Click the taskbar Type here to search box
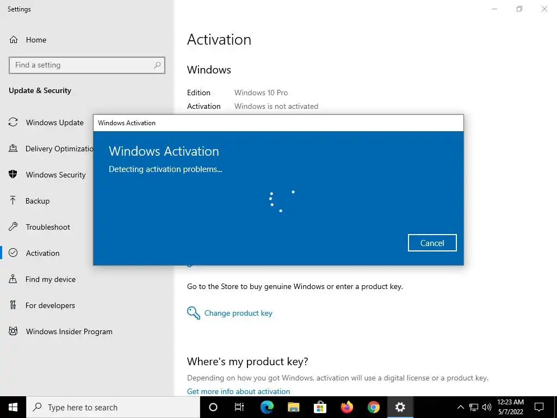Screen dimensions: 557x418 (113, 407)
